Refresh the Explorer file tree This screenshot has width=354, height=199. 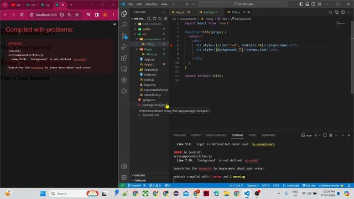pos(160,19)
